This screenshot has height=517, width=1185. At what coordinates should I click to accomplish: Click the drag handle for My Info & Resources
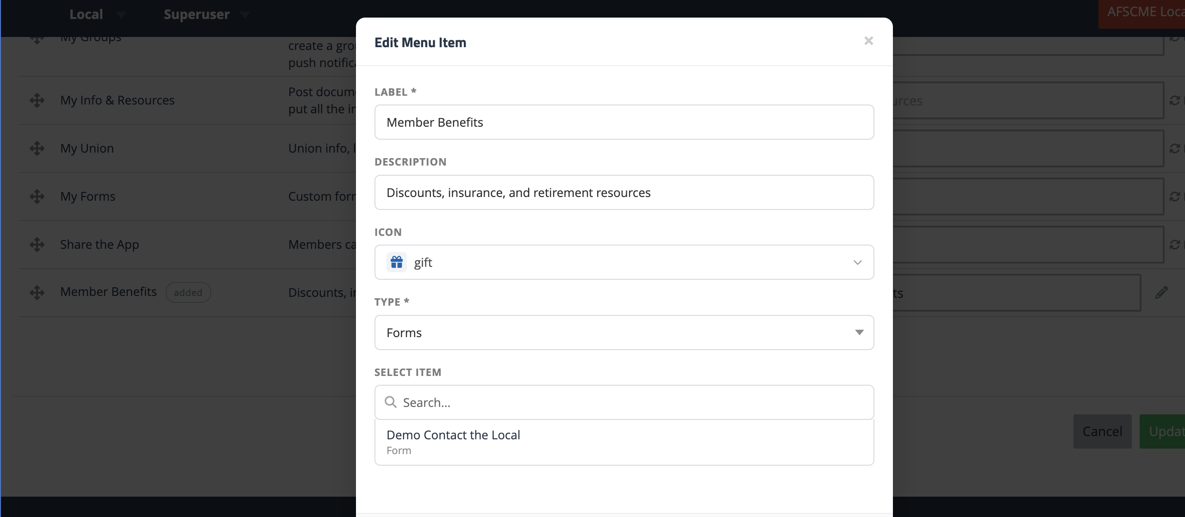[37, 100]
